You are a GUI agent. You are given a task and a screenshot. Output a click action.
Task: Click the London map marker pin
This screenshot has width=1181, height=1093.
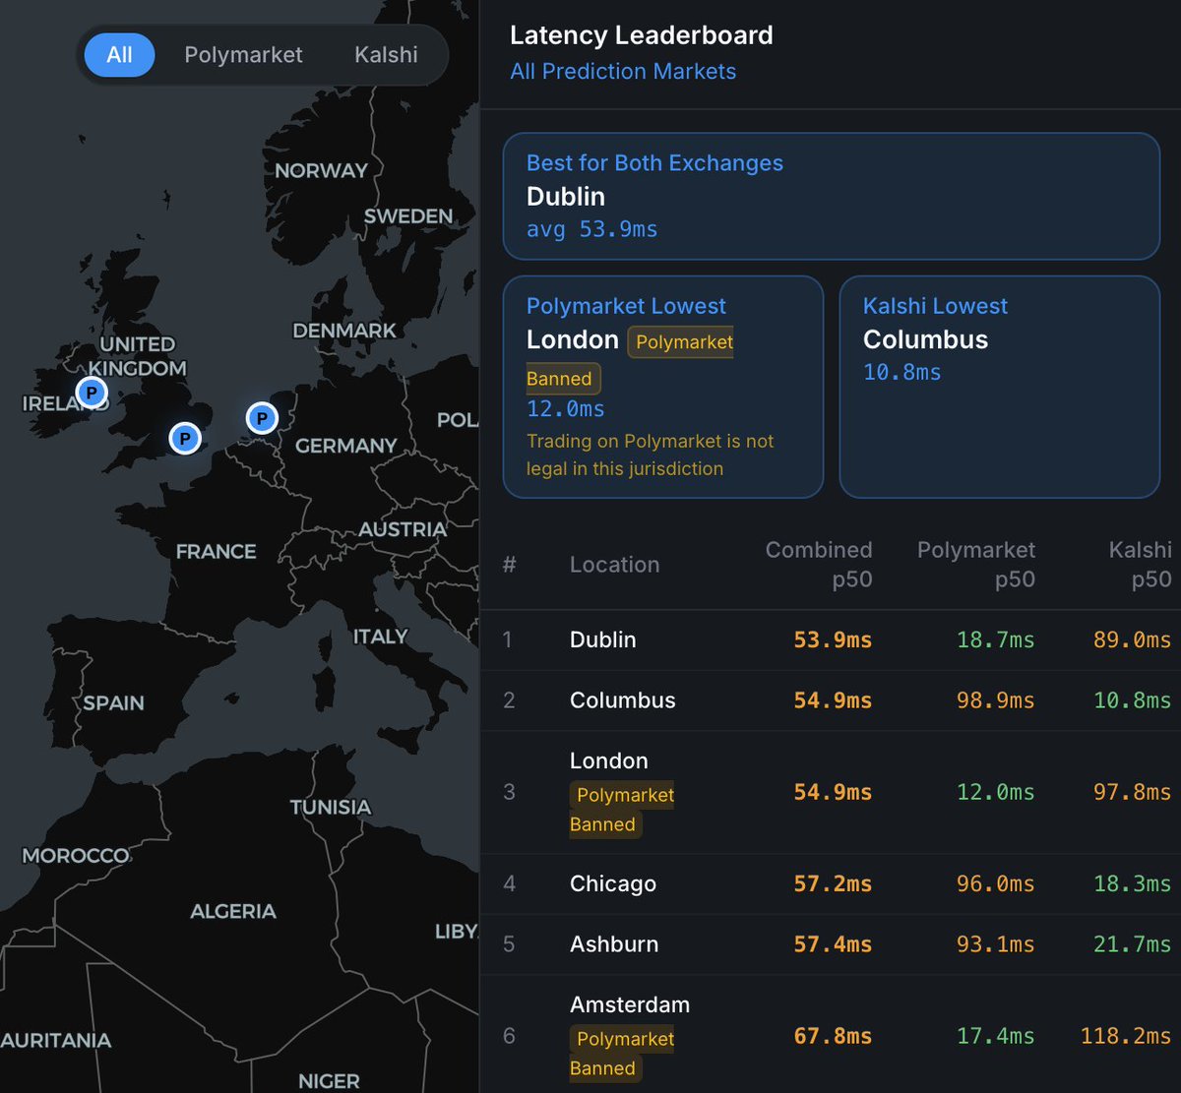[x=184, y=438]
